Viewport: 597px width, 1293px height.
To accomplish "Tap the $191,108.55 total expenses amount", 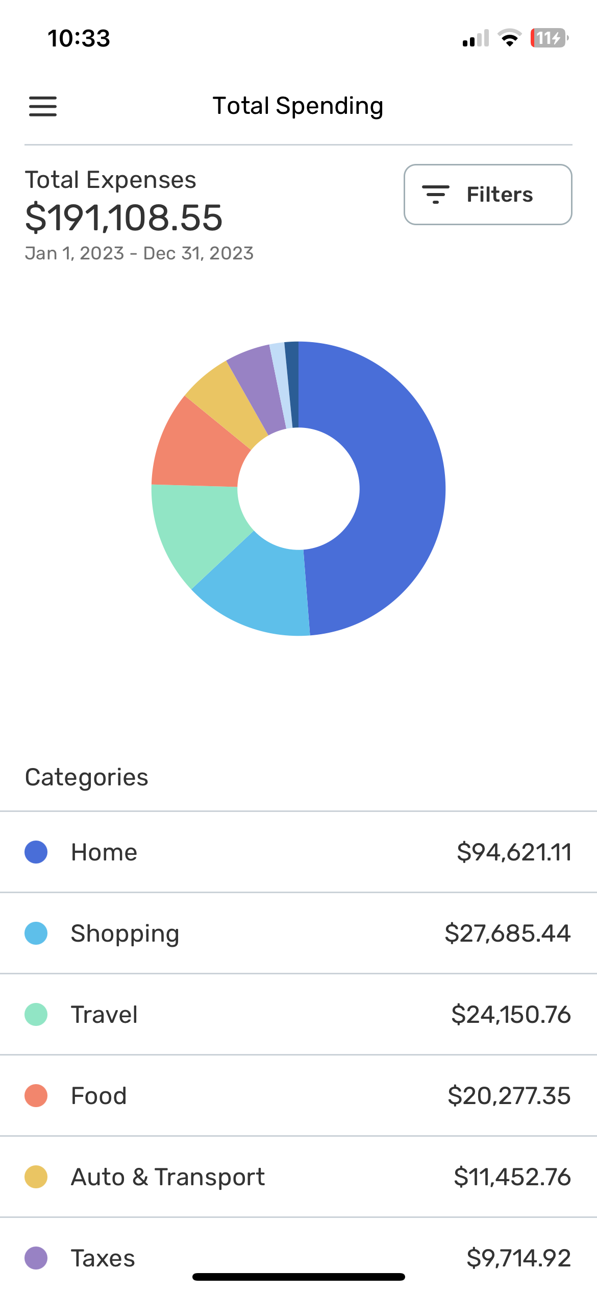I will pos(124,218).
